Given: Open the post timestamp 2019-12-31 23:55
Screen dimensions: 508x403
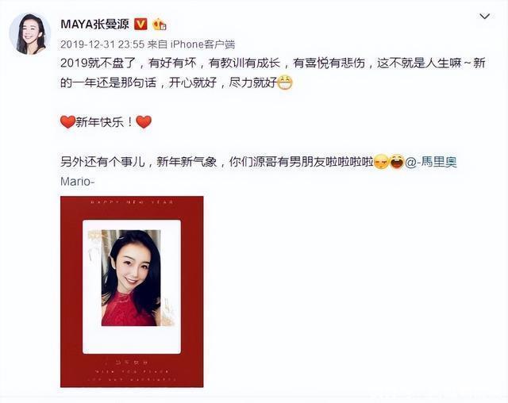Looking at the screenshot, I should click(102, 44).
